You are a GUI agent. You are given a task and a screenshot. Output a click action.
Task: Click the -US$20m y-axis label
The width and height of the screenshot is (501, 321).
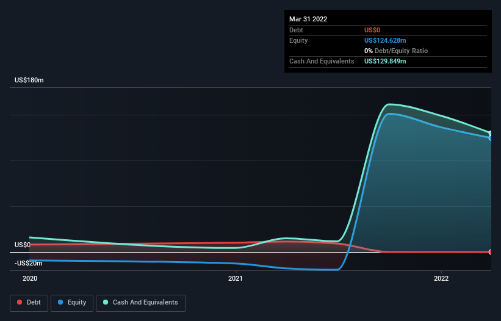point(29,263)
